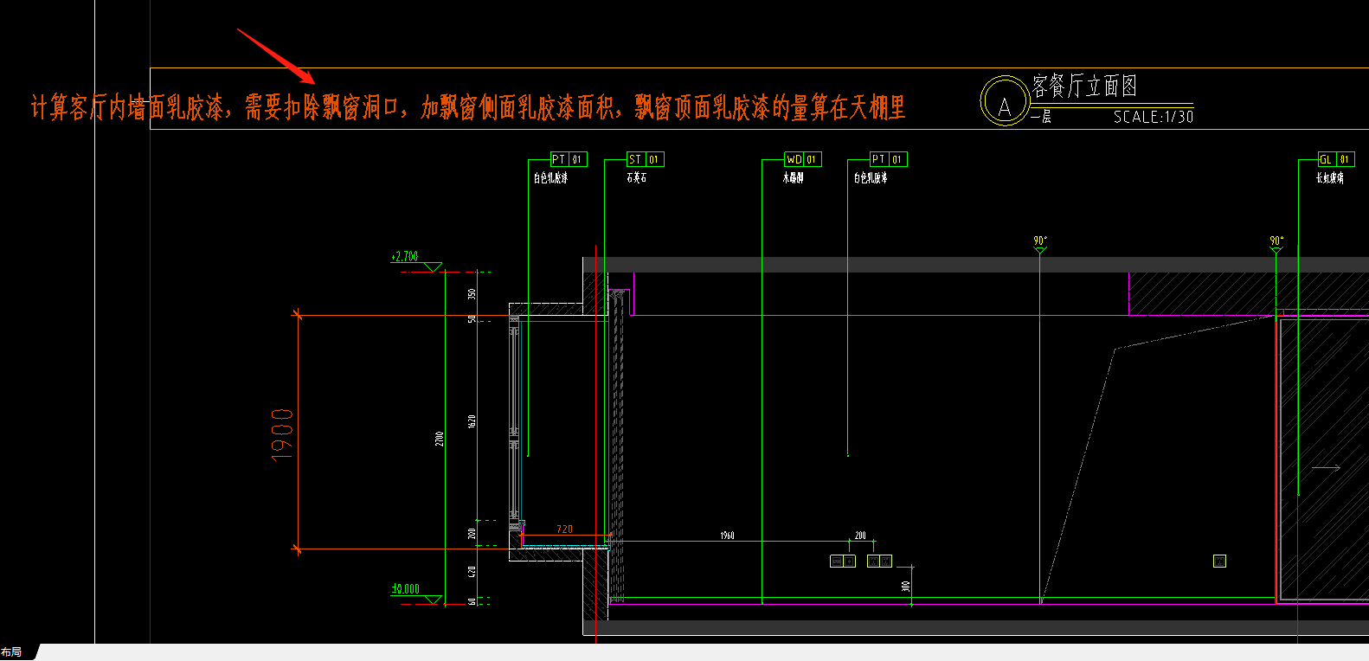Select the right double socket symbol
The width and height of the screenshot is (1369, 661).
pos(879,562)
